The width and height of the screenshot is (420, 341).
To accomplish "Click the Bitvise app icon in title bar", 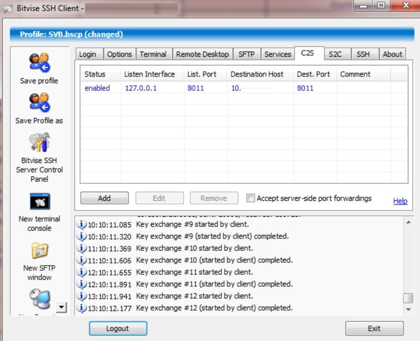I will (x=8, y=8).
